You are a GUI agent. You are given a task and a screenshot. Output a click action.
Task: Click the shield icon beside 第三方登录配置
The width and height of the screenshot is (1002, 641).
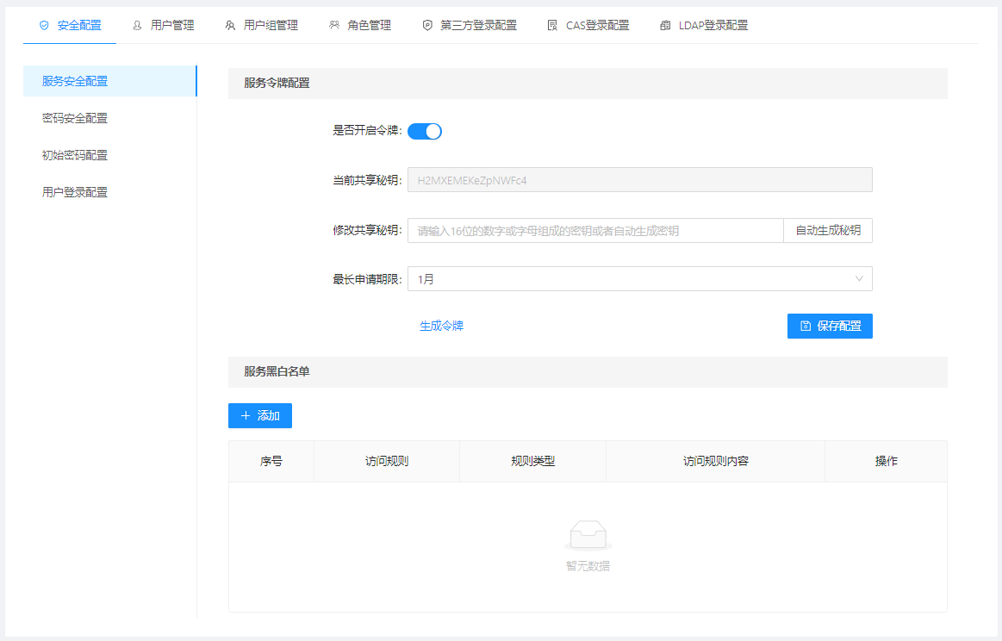click(x=427, y=26)
